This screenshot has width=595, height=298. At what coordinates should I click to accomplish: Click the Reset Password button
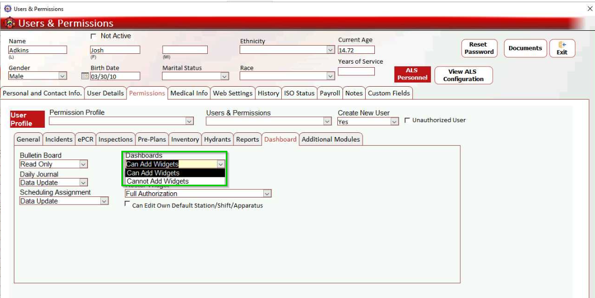pyautogui.click(x=479, y=48)
